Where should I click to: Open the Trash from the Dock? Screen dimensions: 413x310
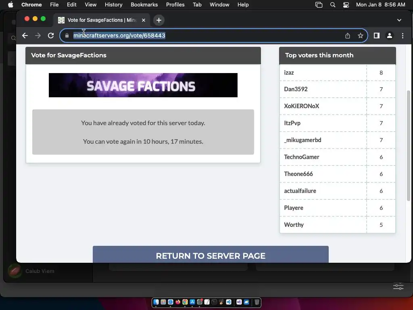pyautogui.click(x=257, y=302)
